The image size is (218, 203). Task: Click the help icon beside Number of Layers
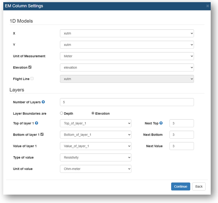pyautogui.click(x=43, y=102)
